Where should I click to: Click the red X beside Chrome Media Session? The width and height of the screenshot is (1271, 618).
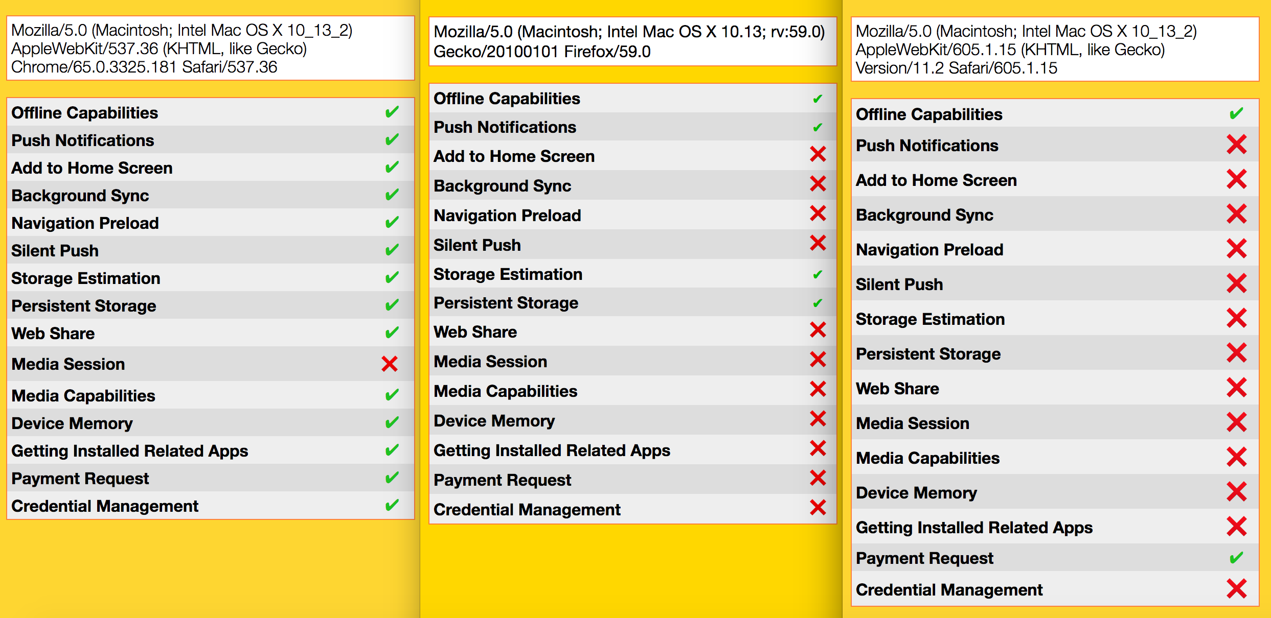point(390,364)
